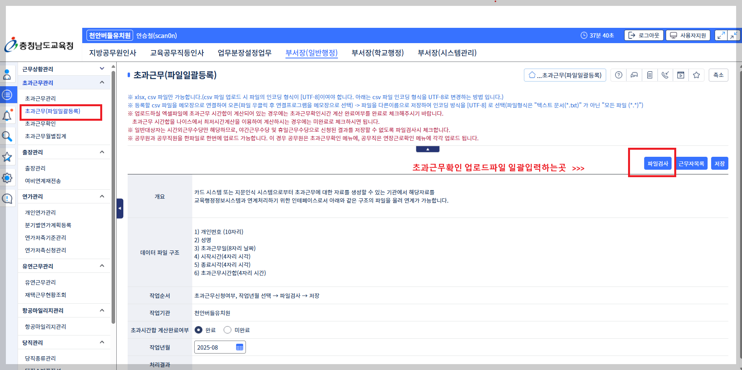Open the document manual toolbar icon
The image size is (742, 370).
point(650,75)
